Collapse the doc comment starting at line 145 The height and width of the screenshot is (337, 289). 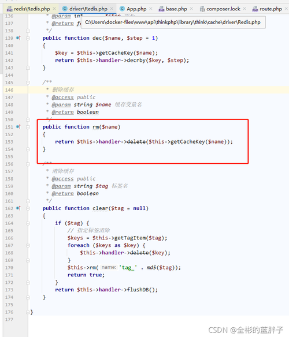(28, 83)
